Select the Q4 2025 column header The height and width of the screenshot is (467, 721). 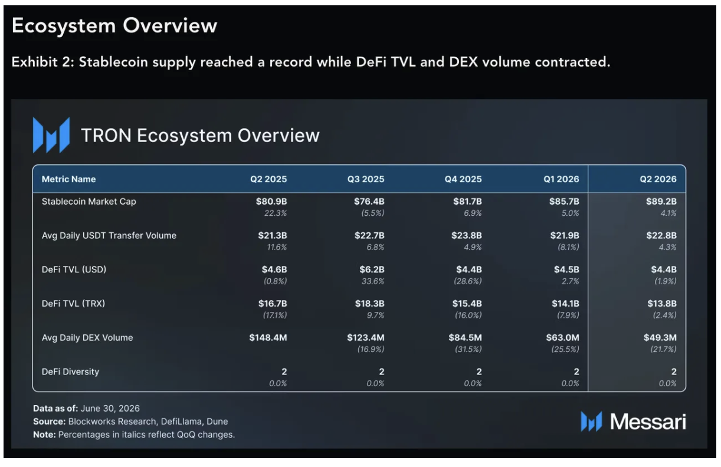(463, 179)
